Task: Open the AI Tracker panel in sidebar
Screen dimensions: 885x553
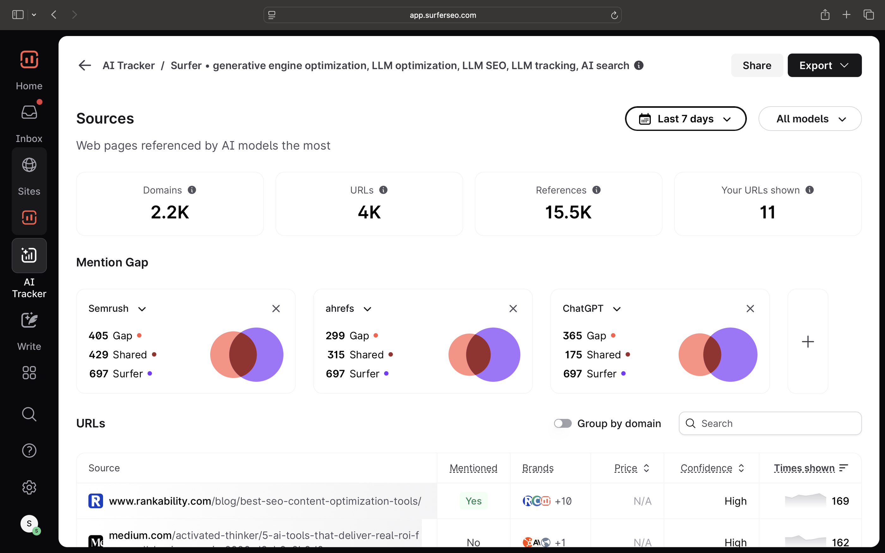Action: click(x=29, y=255)
